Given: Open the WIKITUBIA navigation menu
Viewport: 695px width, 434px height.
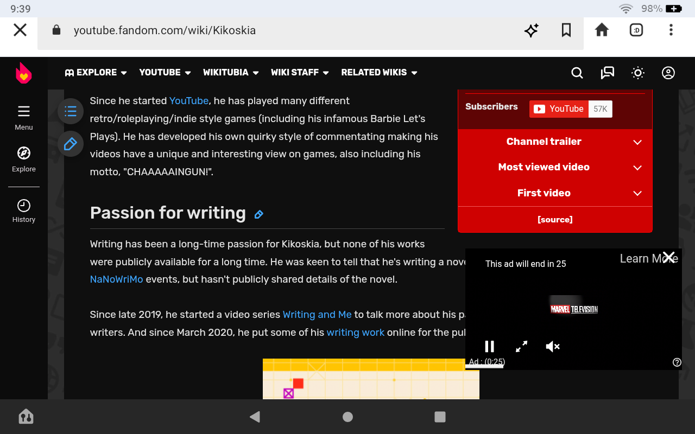Looking at the screenshot, I should 231,73.
